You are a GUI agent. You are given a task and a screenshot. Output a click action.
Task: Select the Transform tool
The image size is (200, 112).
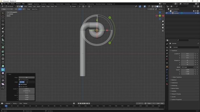[3, 32]
